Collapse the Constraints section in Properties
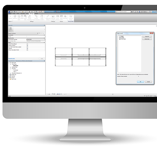This screenshot has height=146, width=157. pos(44,35)
